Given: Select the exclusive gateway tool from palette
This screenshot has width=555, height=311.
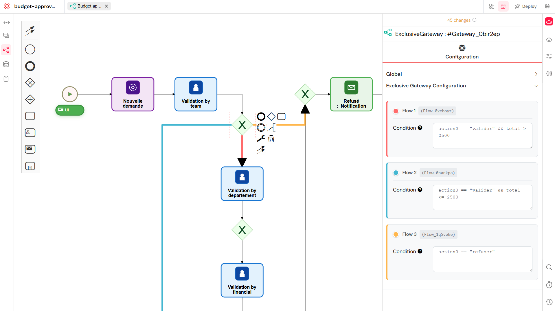Looking at the screenshot, I should 30,82.
